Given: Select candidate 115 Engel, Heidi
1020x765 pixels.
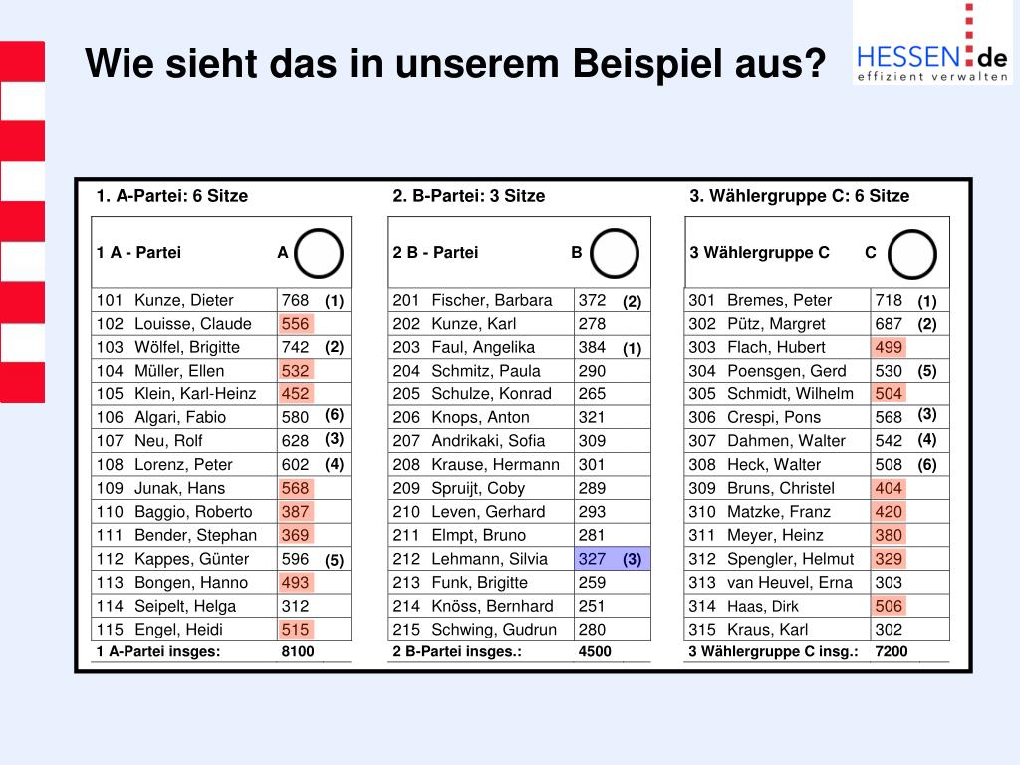Looking at the screenshot, I should (x=179, y=630).
